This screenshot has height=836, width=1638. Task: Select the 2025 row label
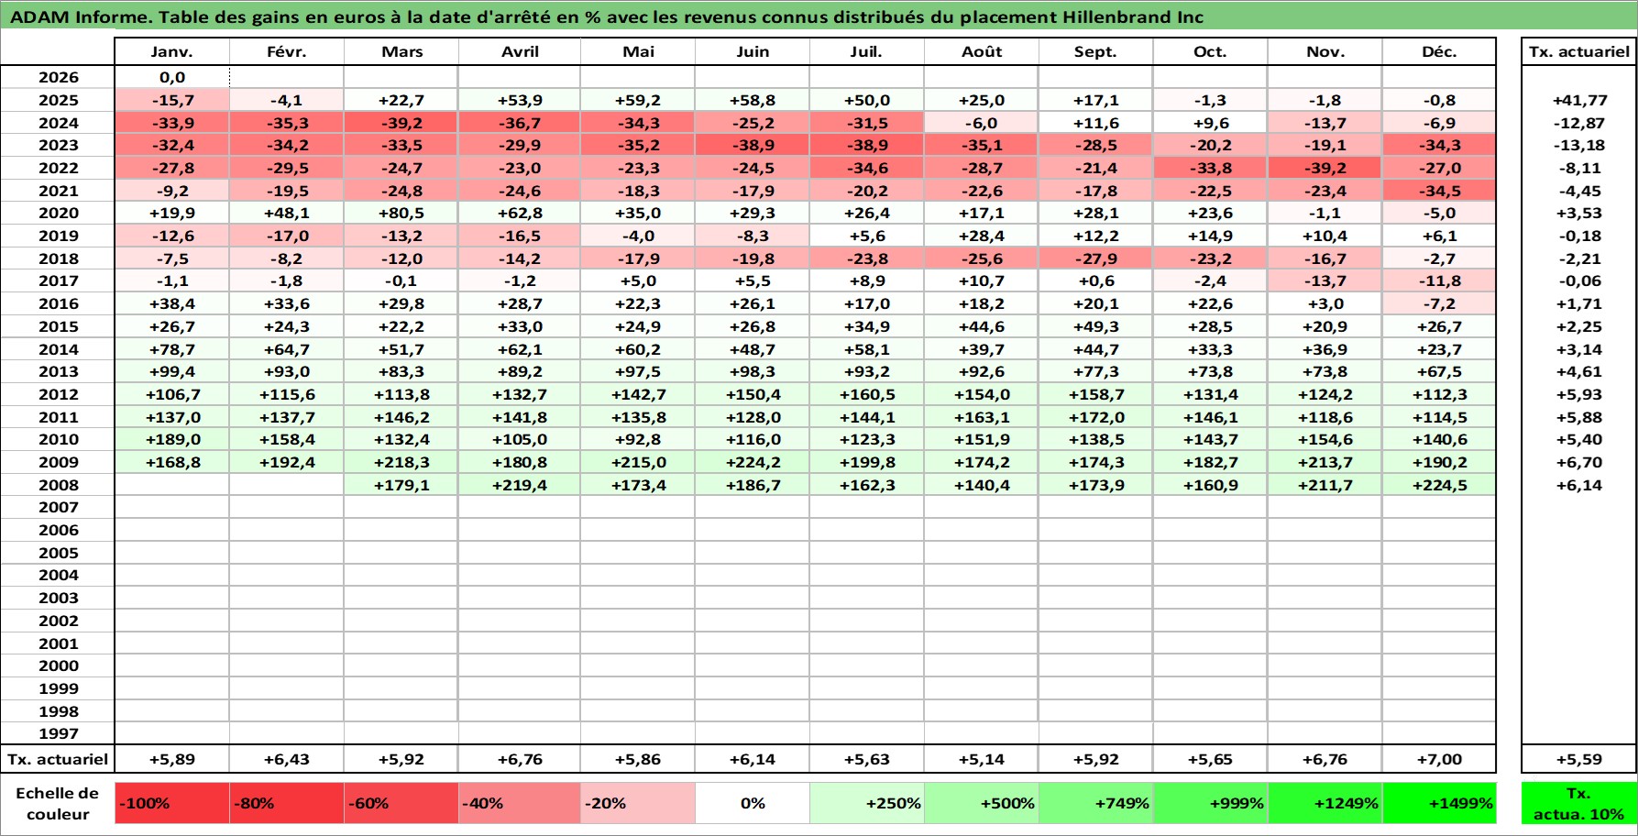(58, 100)
